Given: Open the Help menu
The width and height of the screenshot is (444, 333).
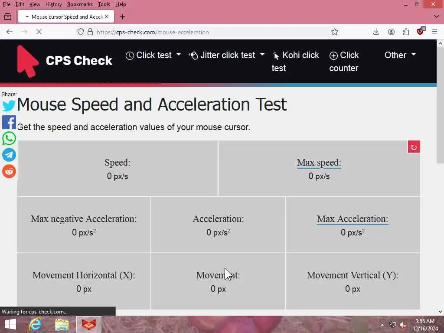Looking at the screenshot, I should click(121, 4).
